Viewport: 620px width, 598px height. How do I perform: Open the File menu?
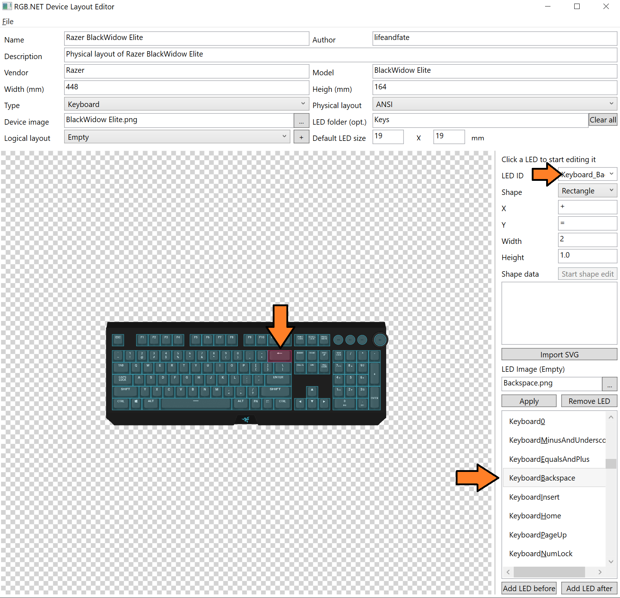tap(8, 21)
